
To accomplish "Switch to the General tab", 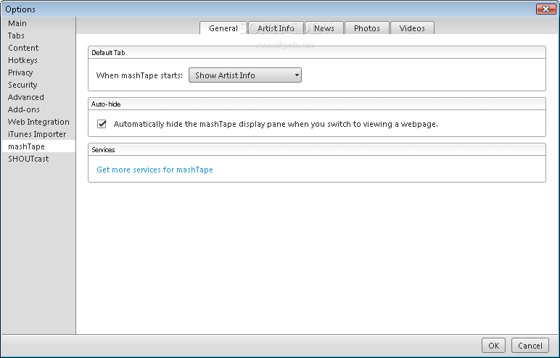I will tap(223, 28).
